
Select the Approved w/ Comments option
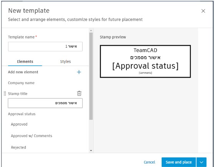coord(31,136)
